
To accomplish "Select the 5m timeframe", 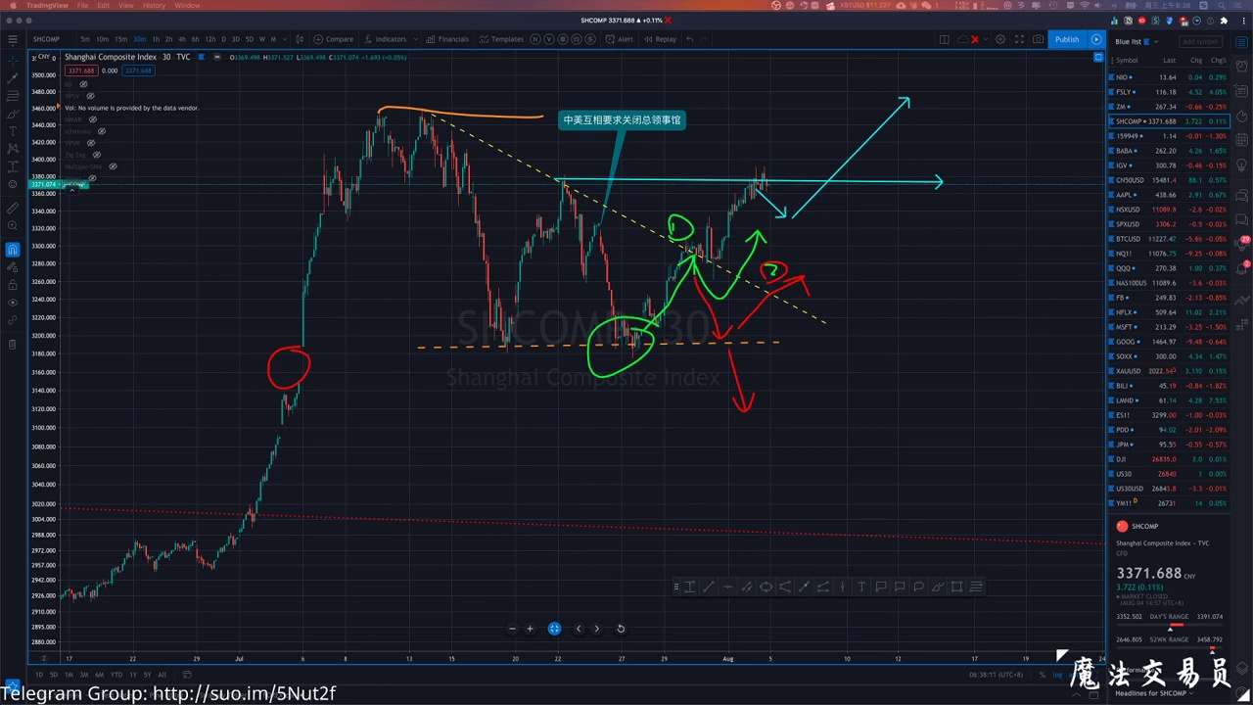I will pyautogui.click(x=85, y=39).
